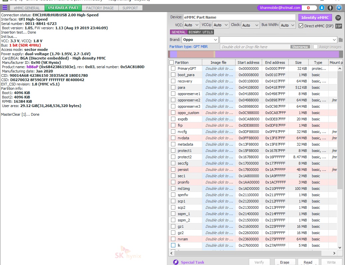345x265 pixels.
Task: Open the empty model dropdown beside Brand
Action: click(x=278, y=40)
